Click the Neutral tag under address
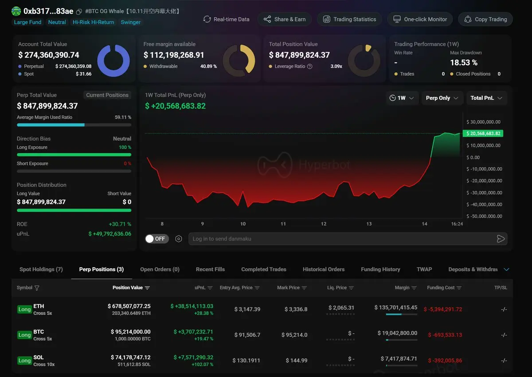Viewport: 532px width, 377px height. coord(57,22)
